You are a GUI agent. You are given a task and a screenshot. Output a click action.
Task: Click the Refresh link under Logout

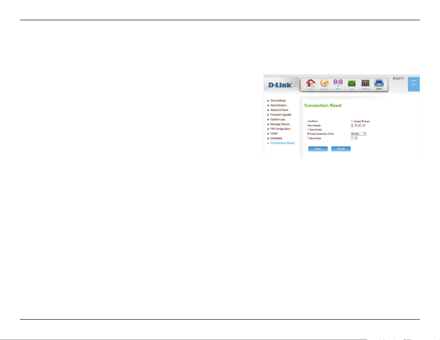[414, 84]
